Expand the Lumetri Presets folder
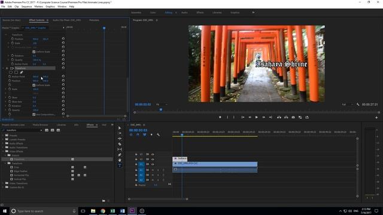This screenshot has width=383, height=215. [x=3, y=139]
